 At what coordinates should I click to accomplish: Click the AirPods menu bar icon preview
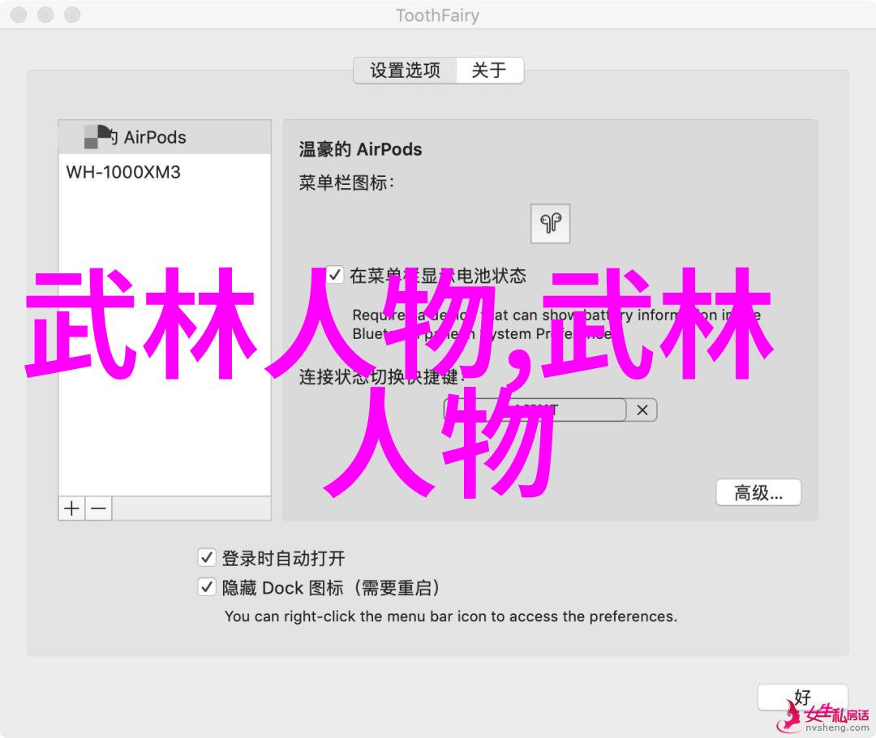pyautogui.click(x=550, y=224)
